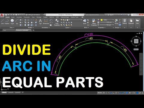This screenshot has width=144, height=108.
Task: Switch to the Annotate ribbon tab
Action: 19,17
